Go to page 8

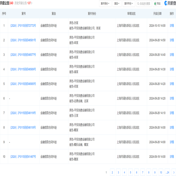click(149, 172)
